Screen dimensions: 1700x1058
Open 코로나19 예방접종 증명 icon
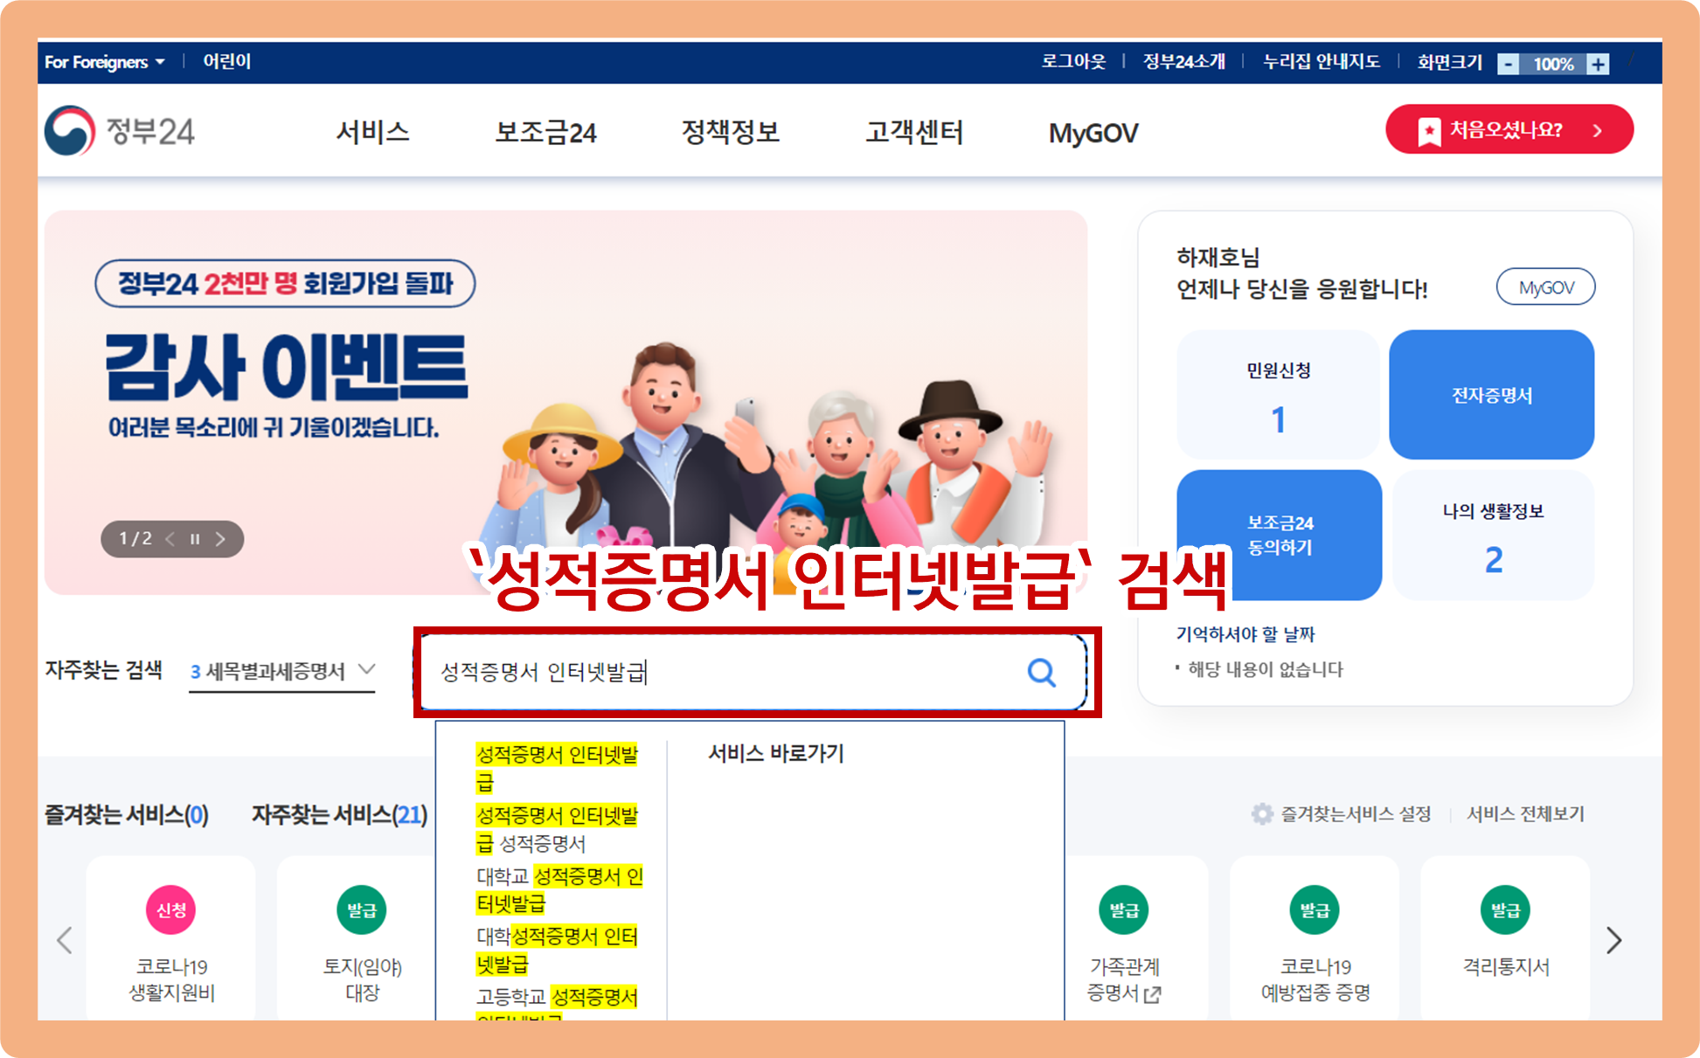[1314, 910]
